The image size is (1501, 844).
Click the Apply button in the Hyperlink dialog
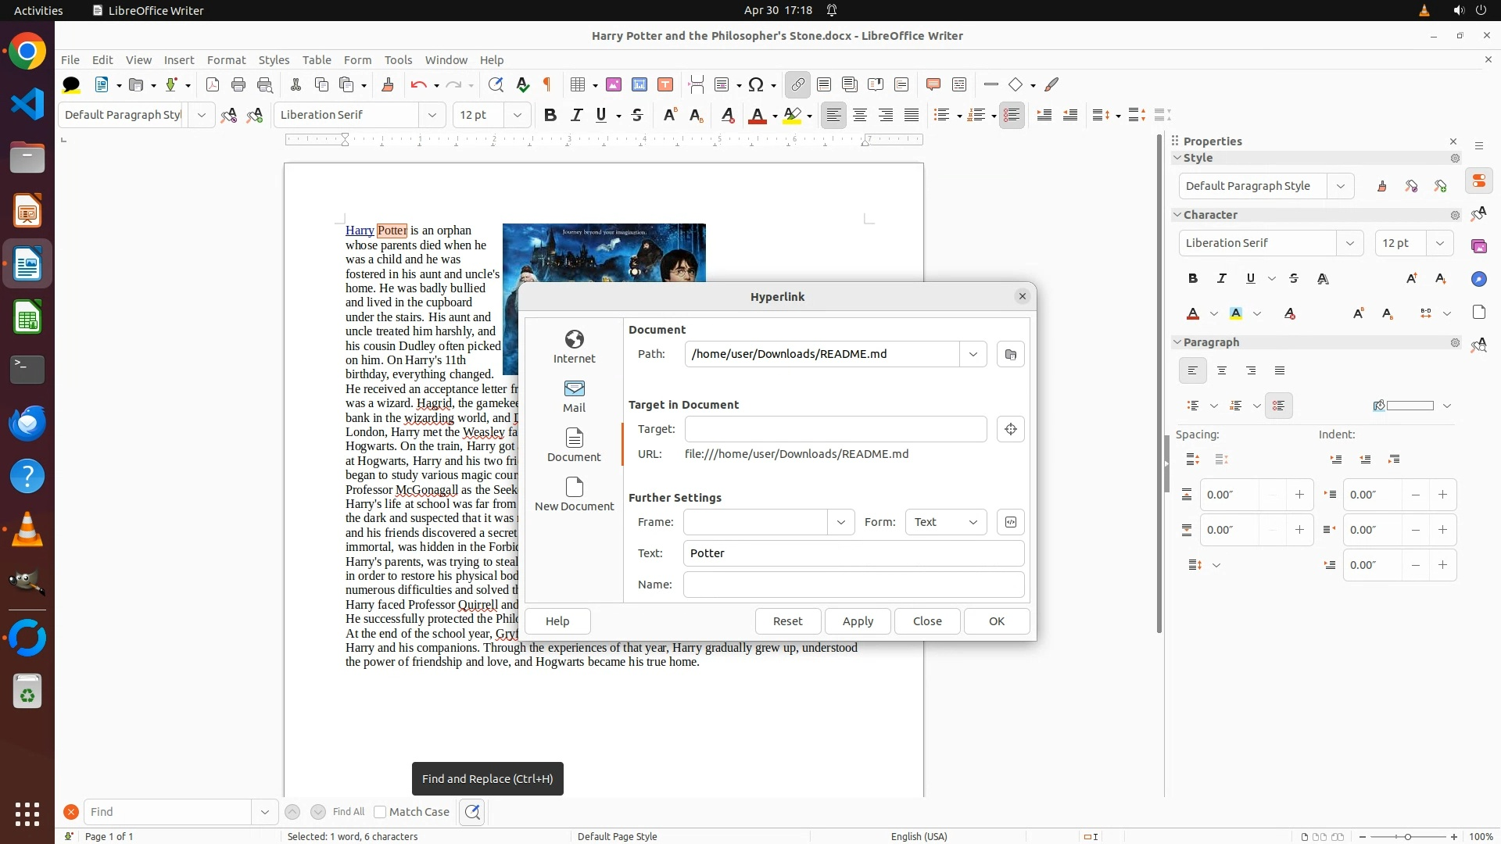[858, 621]
